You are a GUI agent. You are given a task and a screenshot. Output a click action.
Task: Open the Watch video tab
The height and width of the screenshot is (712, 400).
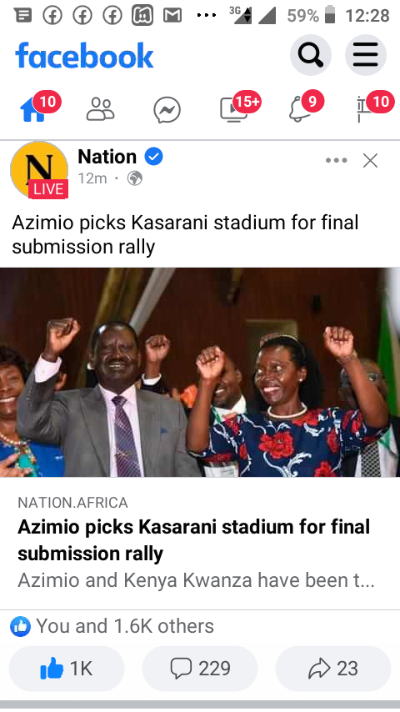tap(234, 109)
